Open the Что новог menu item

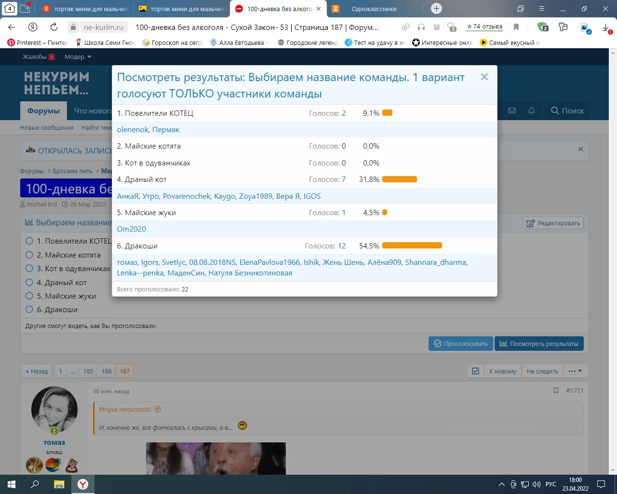point(93,110)
